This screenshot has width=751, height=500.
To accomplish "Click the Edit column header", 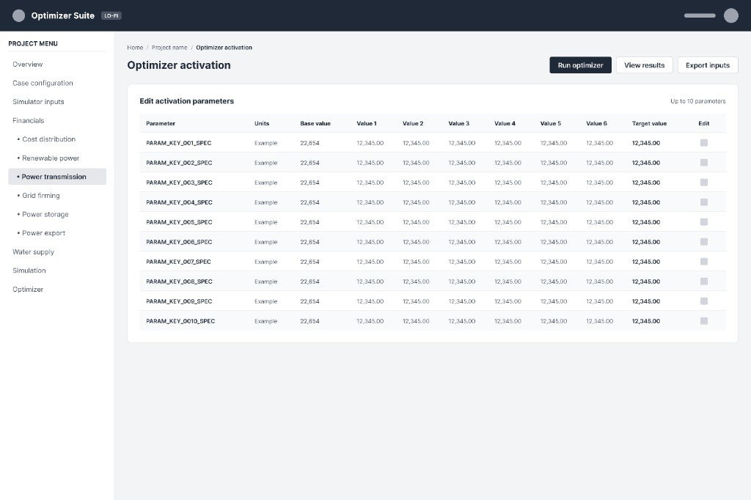I will 703,124.
